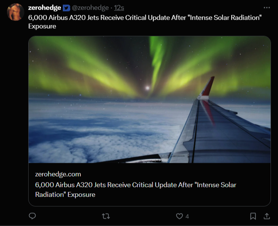This screenshot has width=278, height=226.
Task: Open the aurora airplane wing preview image
Action: (x=149, y=100)
